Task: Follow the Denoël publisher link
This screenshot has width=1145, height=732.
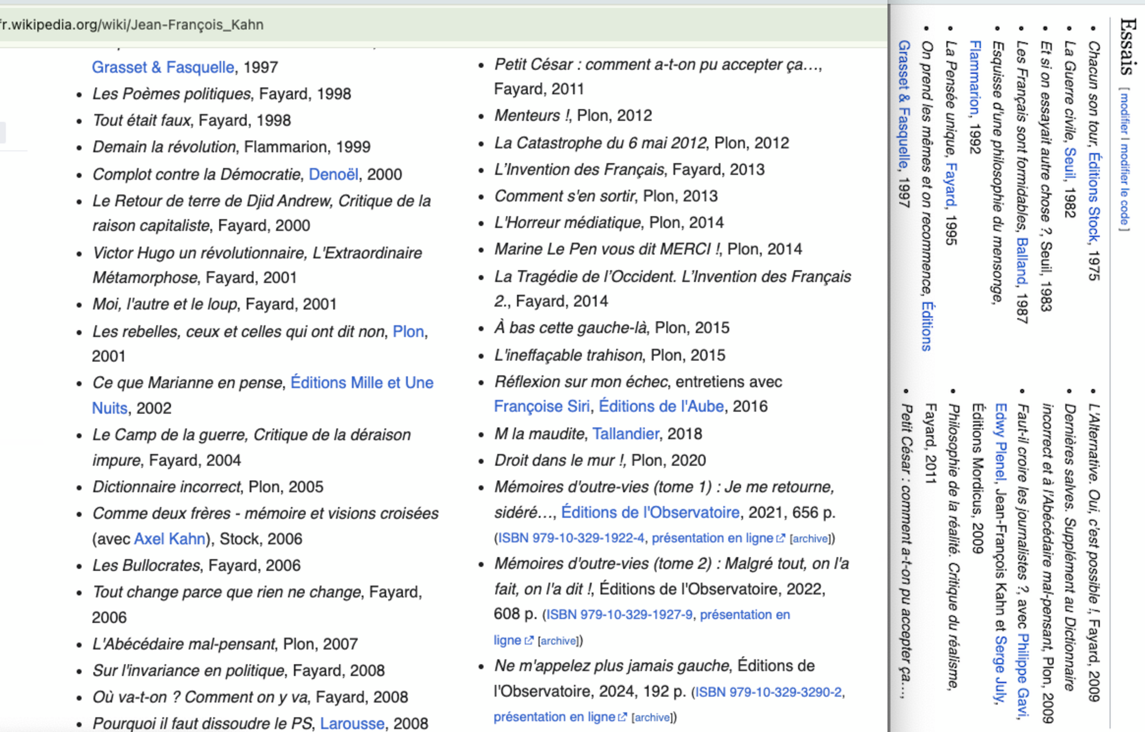Action: tap(333, 174)
